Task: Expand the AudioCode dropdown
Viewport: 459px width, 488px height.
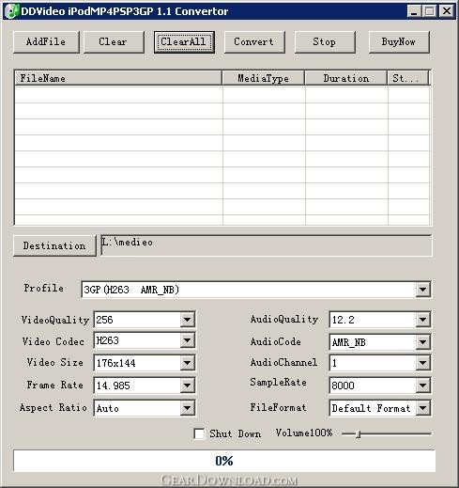Action: tap(422, 342)
